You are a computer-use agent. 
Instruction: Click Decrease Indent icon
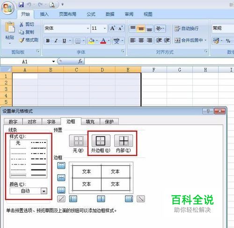pos(159,41)
